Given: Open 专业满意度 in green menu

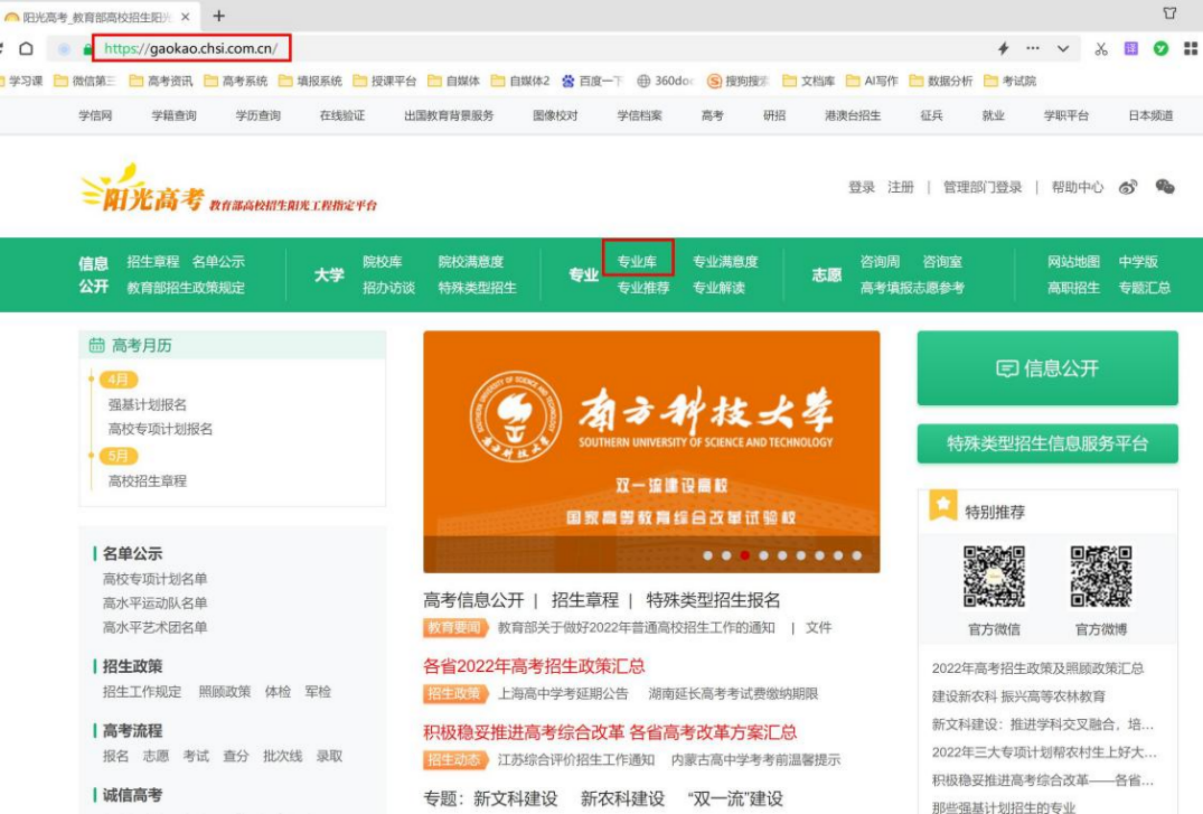Looking at the screenshot, I should coord(725,261).
